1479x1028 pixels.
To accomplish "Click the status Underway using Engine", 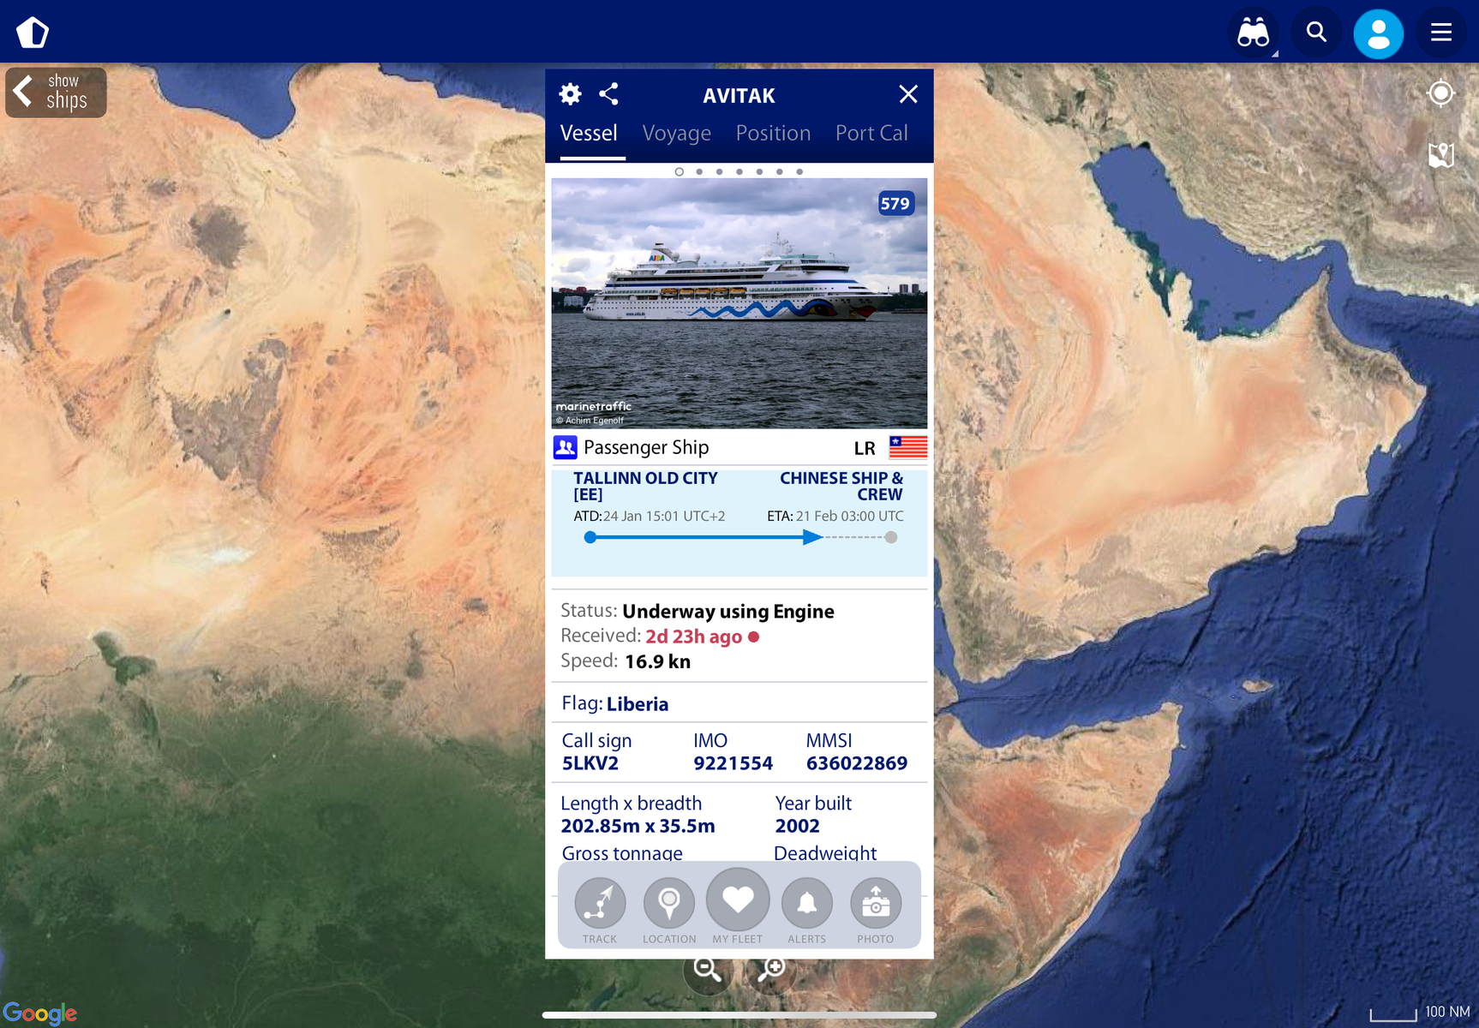I will [x=728, y=612].
